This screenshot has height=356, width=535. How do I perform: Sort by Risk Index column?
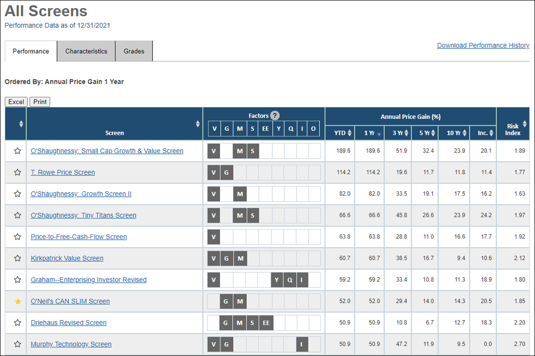[x=525, y=124]
